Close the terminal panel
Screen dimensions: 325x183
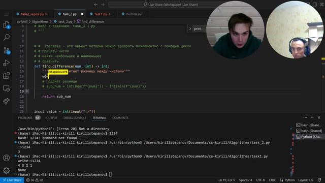pos(319,117)
